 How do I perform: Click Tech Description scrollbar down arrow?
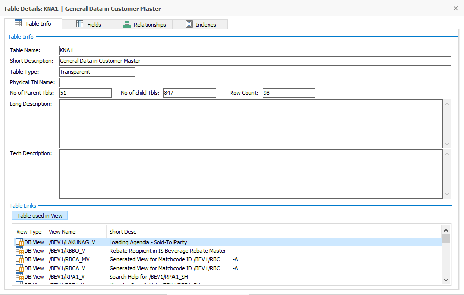click(x=447, y=194)
